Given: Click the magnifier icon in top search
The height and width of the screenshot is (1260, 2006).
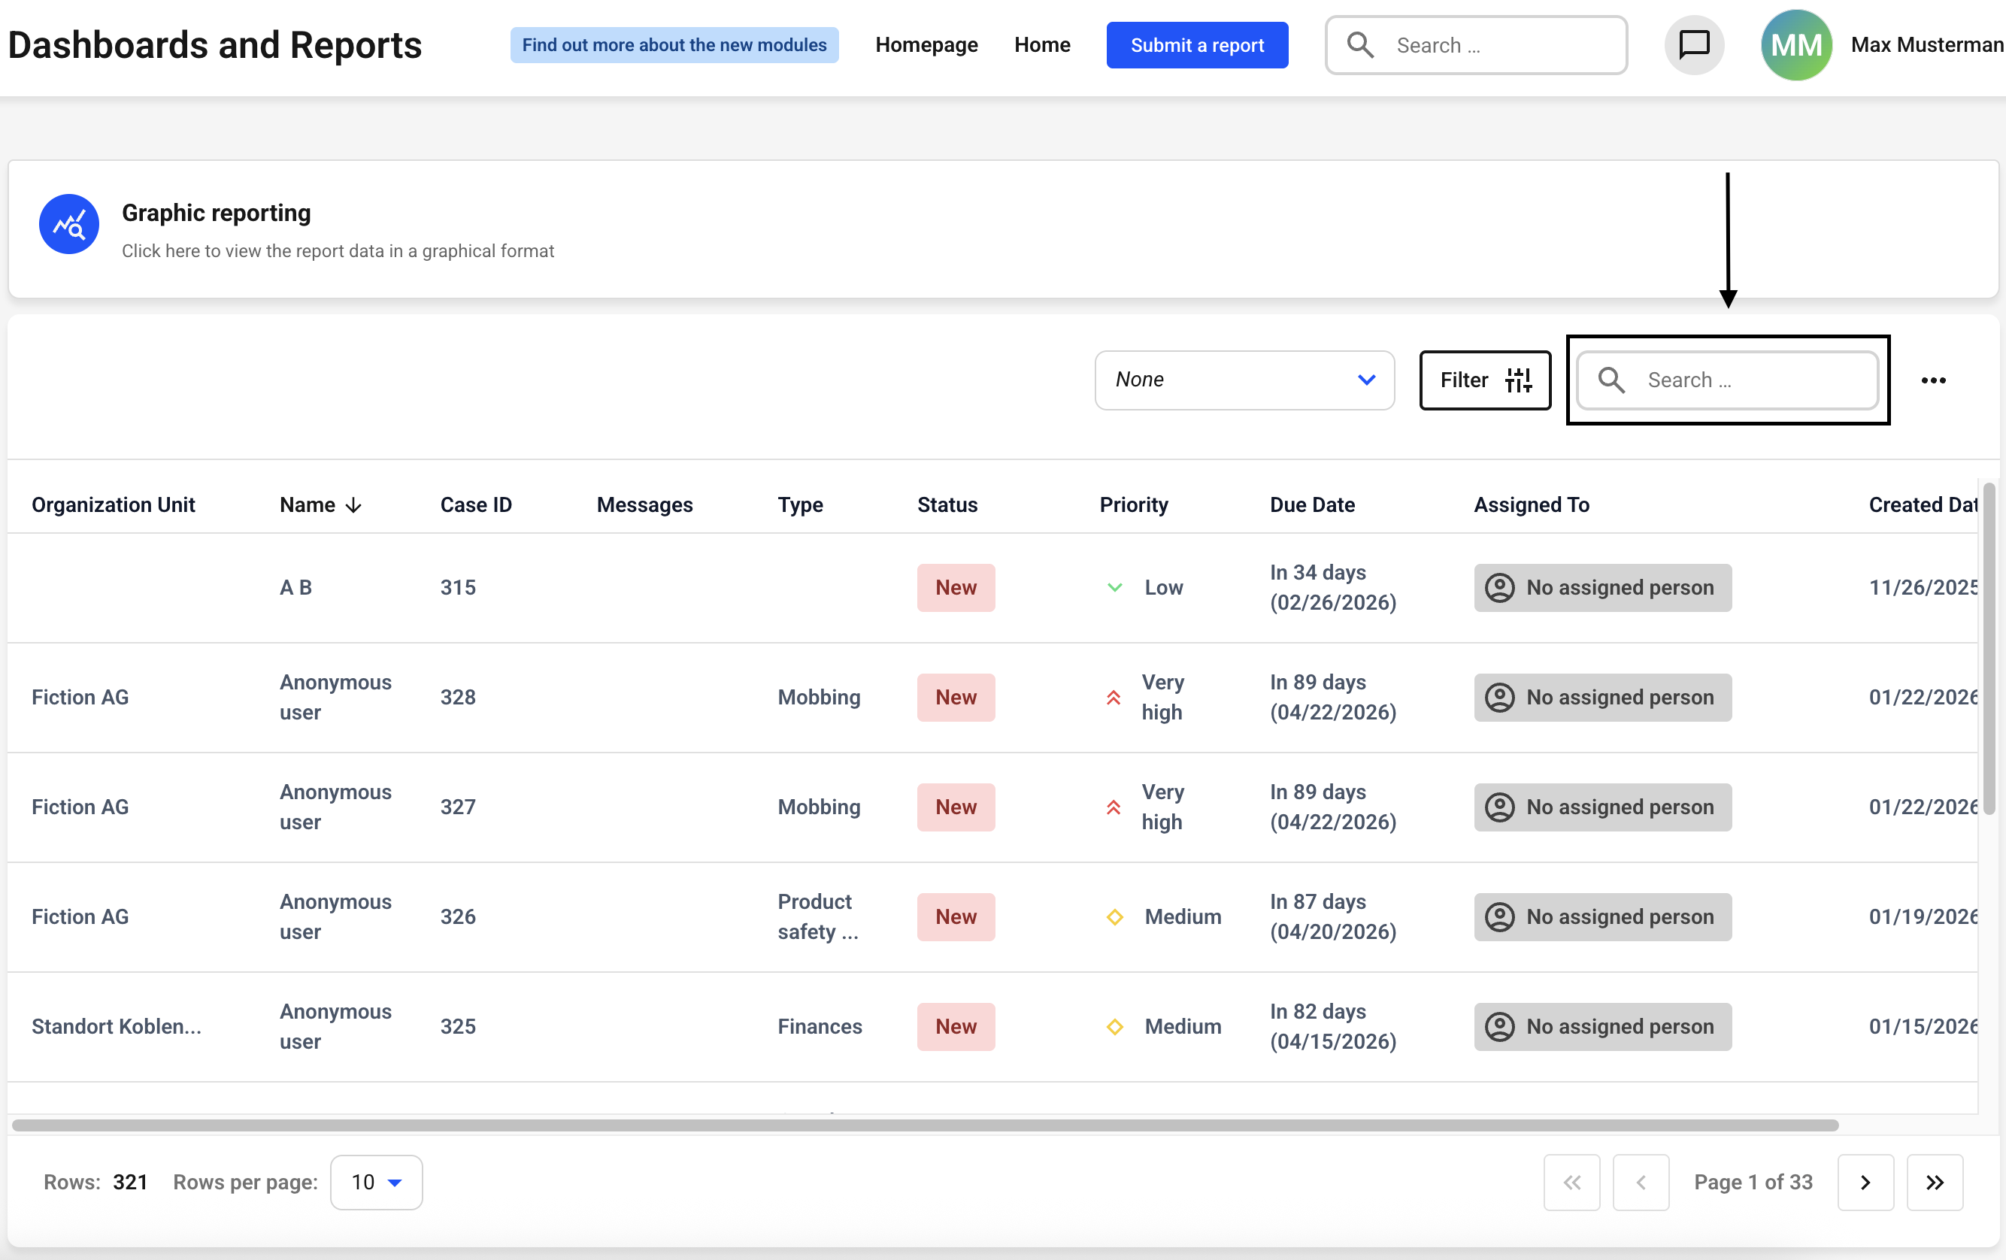Looking at the screenshot, I should tap(1360, 45).
